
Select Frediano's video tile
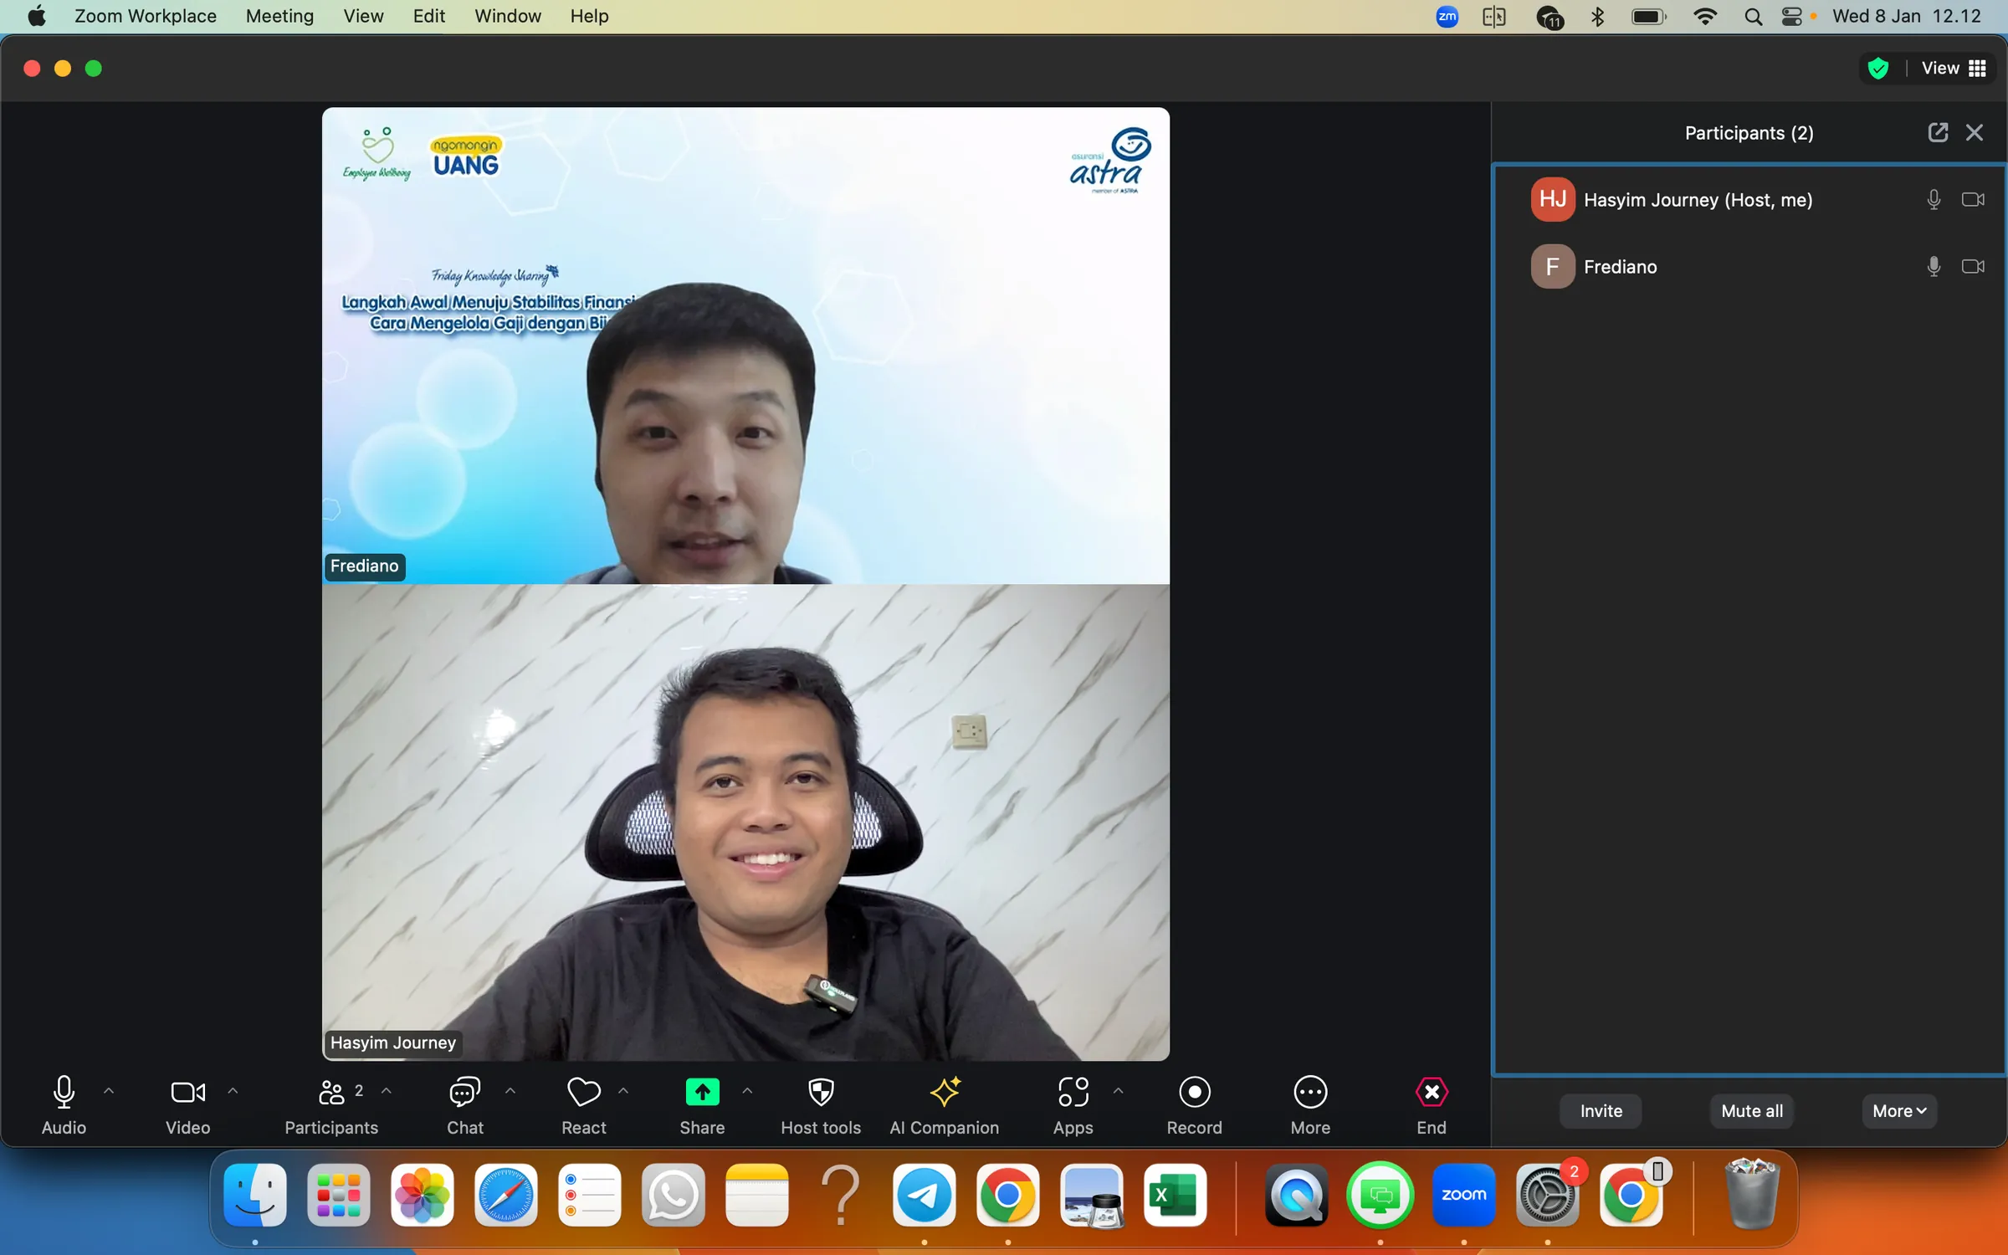[x=745, y=346]
